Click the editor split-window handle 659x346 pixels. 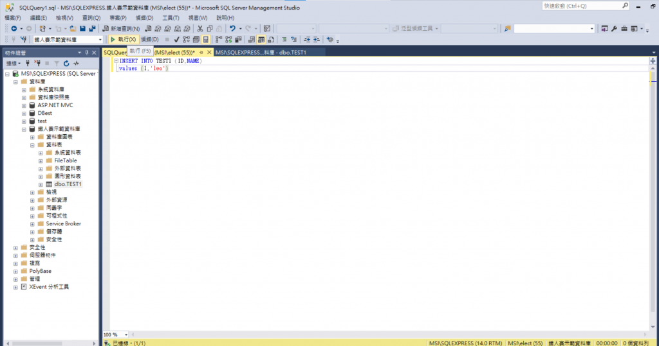[653, 61]
